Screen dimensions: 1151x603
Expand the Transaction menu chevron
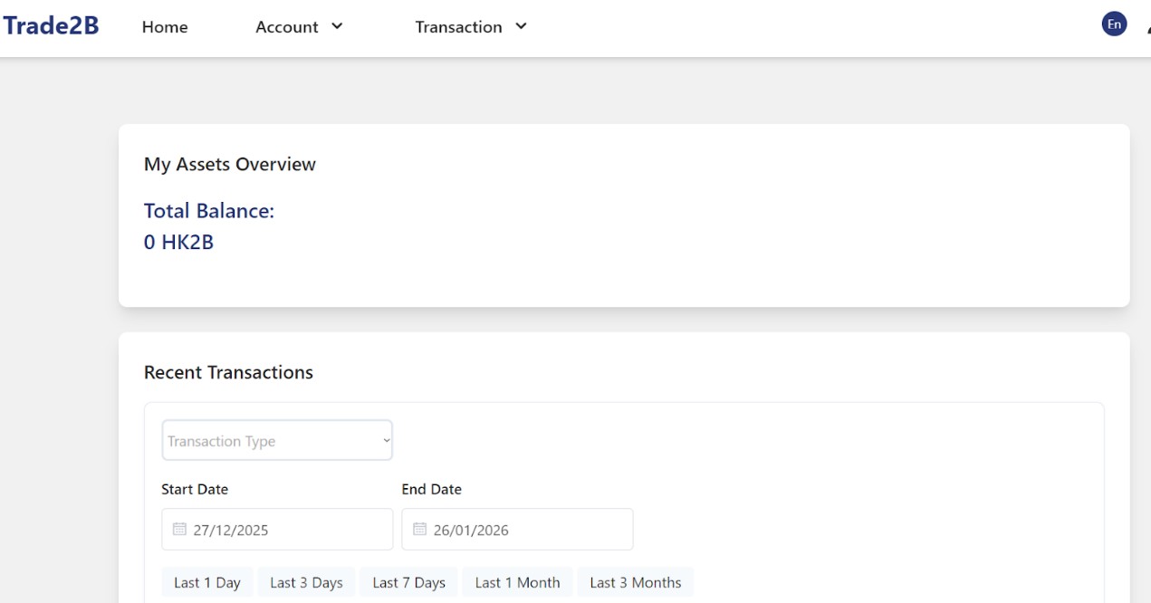click(x=521, y=26)
